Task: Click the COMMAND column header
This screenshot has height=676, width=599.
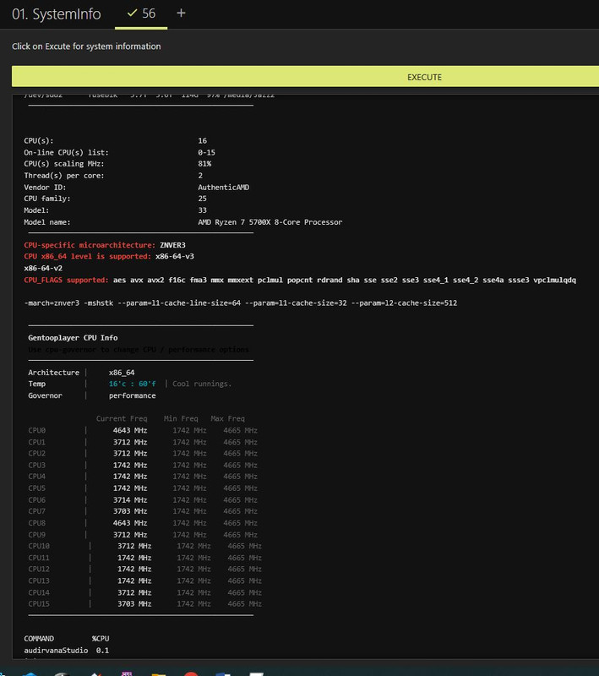Action: tap(39, 639)
